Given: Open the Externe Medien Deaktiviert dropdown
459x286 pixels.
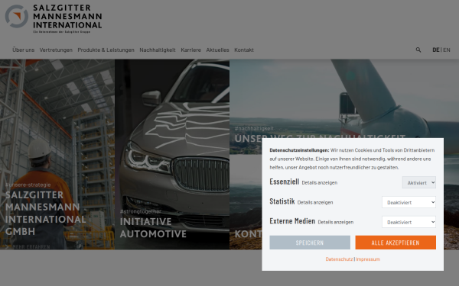Looking at the screenshot, I should (409, 222).
